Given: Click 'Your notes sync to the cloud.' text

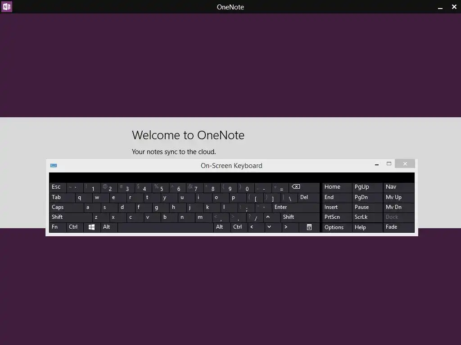Looking at the screenshot, I should 173,152.
